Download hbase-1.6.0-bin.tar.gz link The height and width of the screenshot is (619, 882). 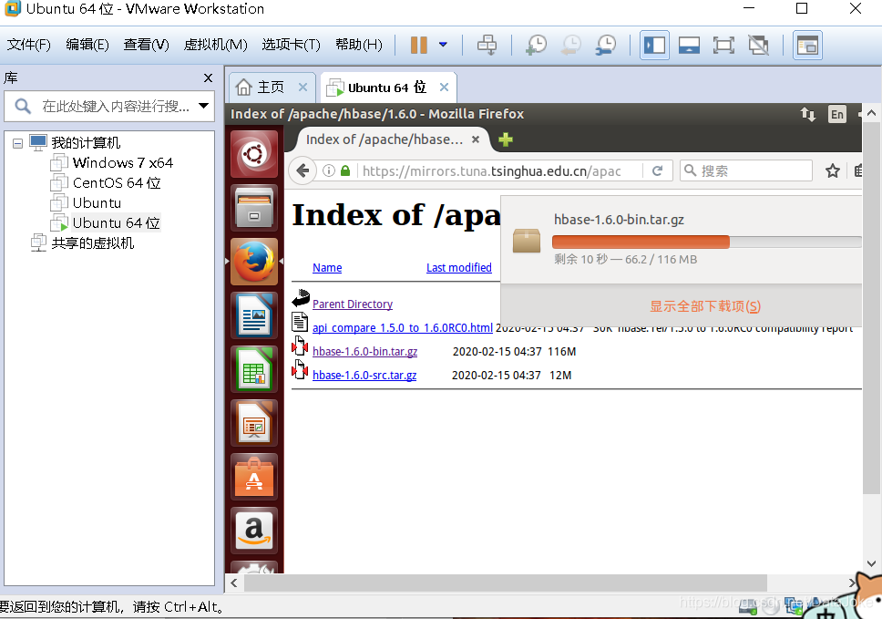point(364,351)
